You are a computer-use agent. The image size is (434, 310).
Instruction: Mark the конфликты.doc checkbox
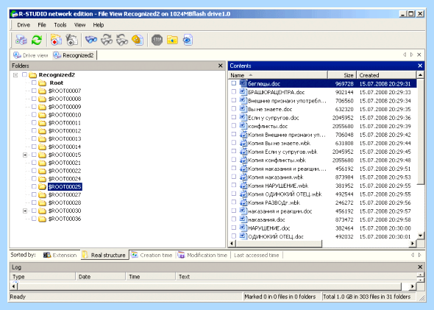[234, 126]
